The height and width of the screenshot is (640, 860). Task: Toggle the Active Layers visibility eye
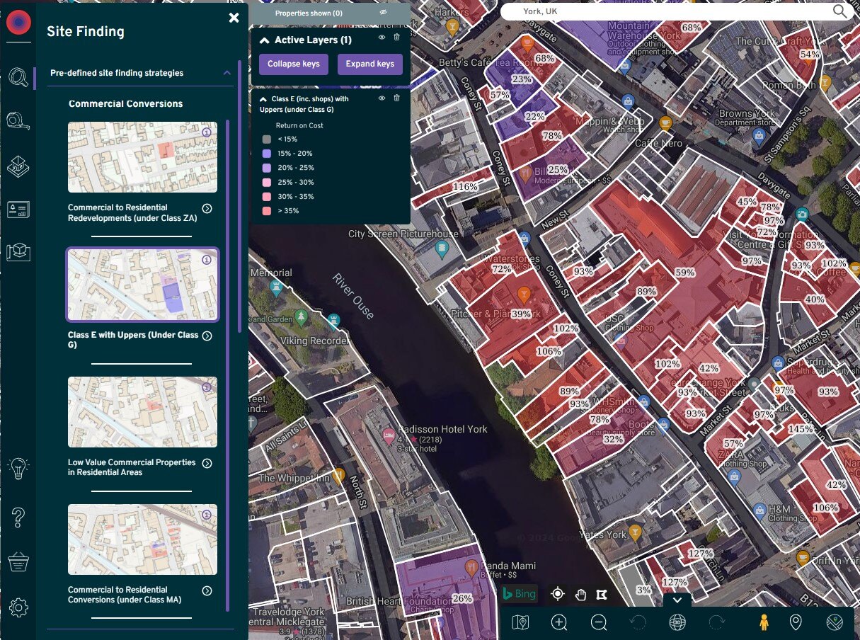pyautogui.click(x=382, y=38)
